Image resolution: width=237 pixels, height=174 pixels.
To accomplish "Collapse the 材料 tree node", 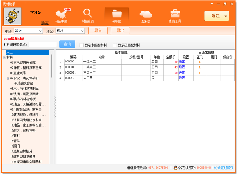I will [x=4, y=57].
